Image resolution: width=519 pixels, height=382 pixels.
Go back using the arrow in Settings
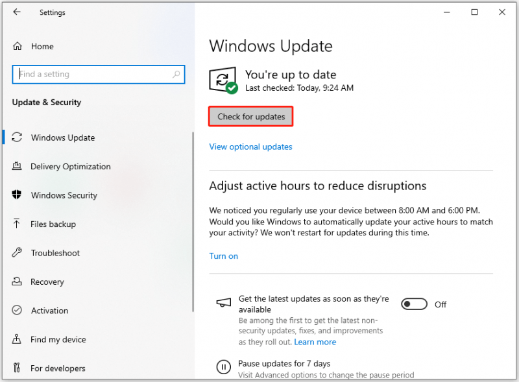(x=17, y=12)
